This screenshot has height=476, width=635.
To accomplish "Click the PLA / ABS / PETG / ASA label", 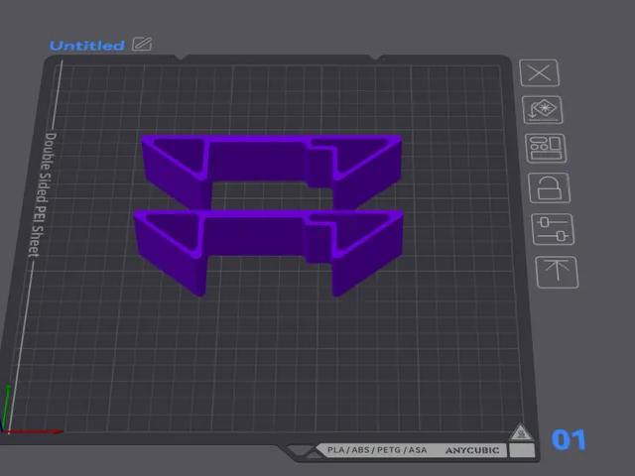I will tap(377, 450).
